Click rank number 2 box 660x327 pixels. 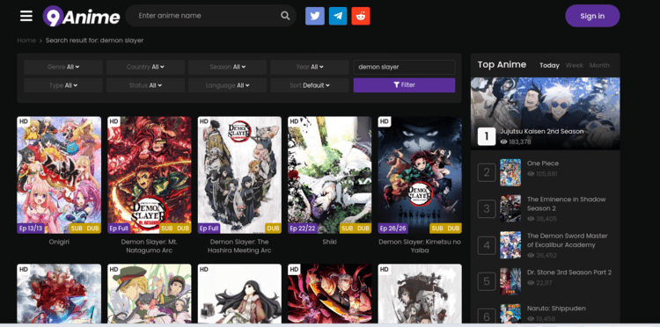[487, 172]
